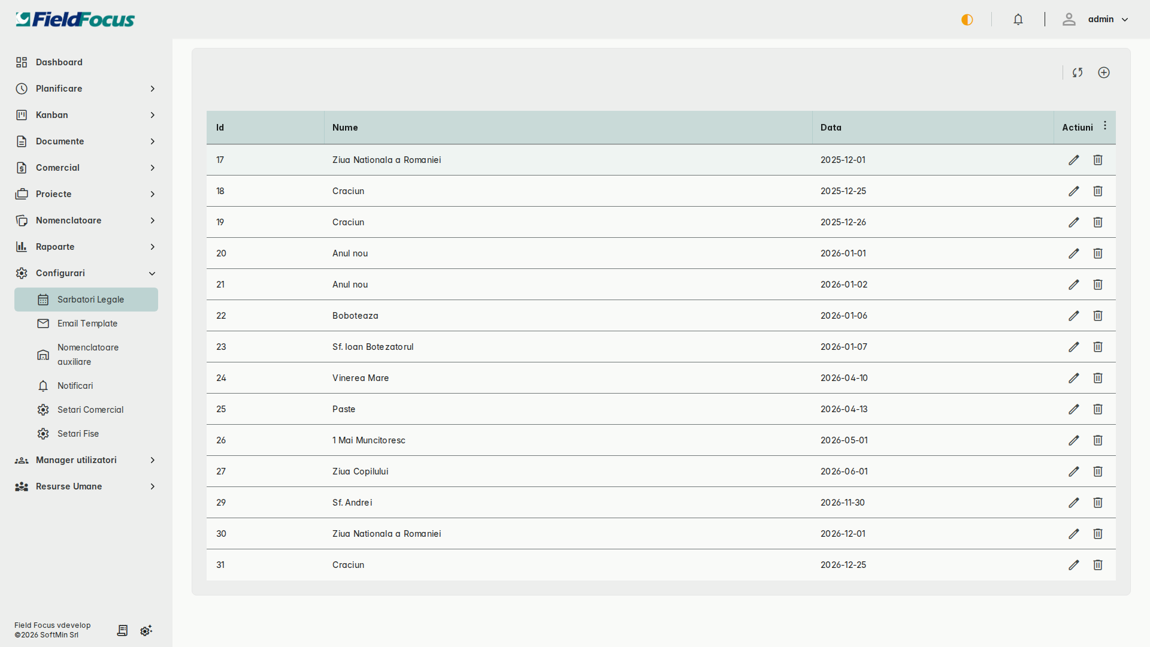1150x647 pixels.
Task: Click the FieldFocus logo
Action: pyautogui.click(x=75, y=20)
